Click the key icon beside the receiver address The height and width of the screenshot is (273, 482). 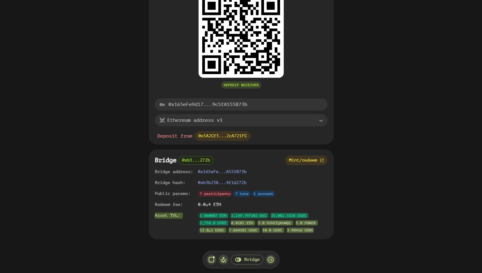point(162,104)
